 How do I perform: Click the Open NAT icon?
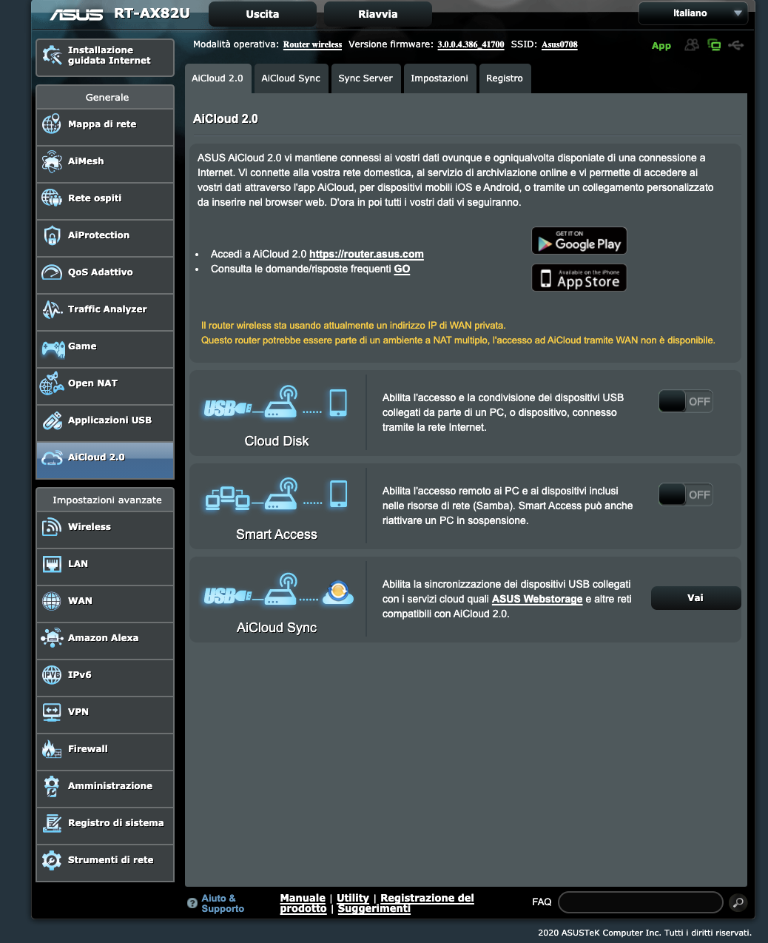52,383
